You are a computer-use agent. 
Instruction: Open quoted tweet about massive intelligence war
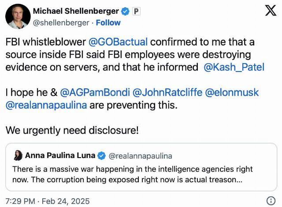point(141,167)
